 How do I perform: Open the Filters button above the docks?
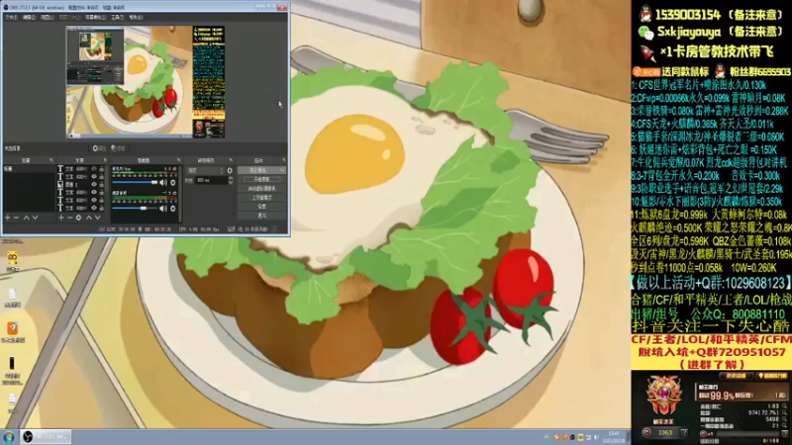118,148
